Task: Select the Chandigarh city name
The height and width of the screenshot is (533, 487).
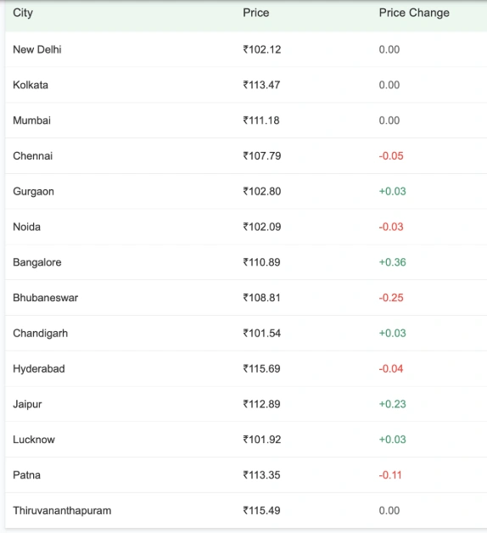Action: [x=41, y=334]
